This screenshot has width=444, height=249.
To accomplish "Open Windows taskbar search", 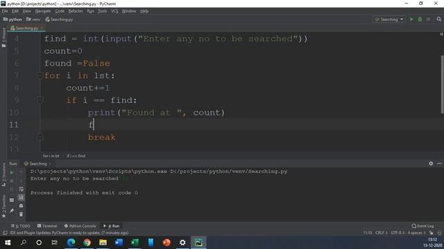I will pyautogui.click(x=24, y=243).
